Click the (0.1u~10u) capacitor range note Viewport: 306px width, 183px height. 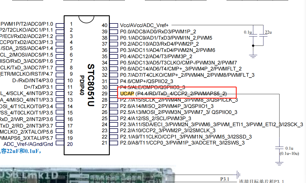pyautogui.click(x=289, y=154)
